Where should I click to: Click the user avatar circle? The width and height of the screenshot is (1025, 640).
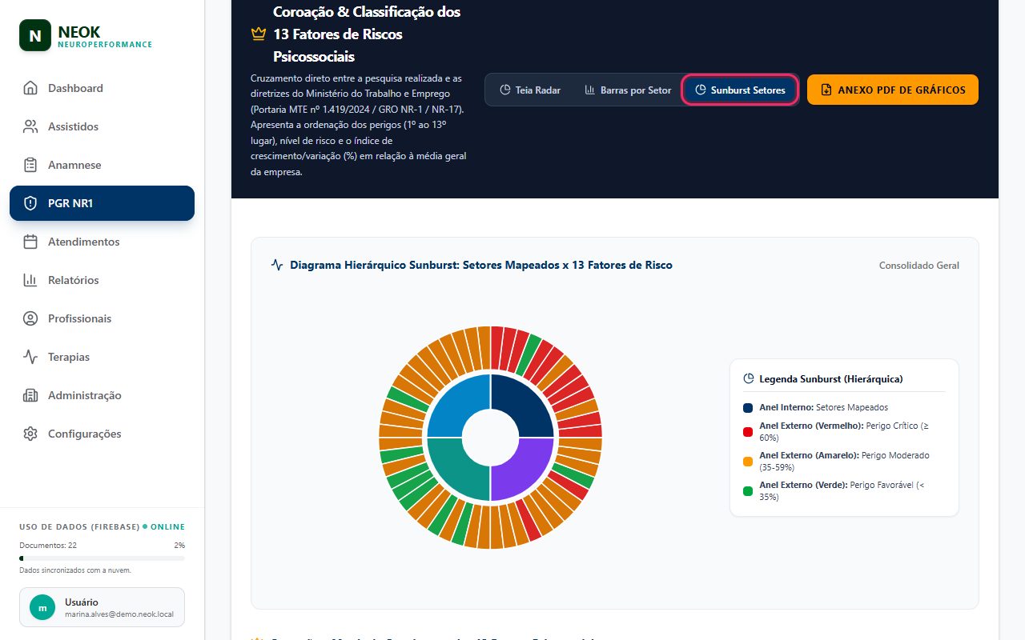(x=42, y=607)
